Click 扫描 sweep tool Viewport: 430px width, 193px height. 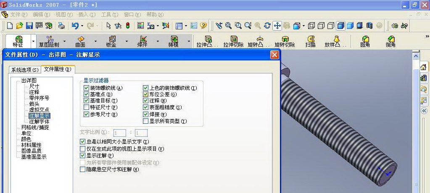click(311, 42)
